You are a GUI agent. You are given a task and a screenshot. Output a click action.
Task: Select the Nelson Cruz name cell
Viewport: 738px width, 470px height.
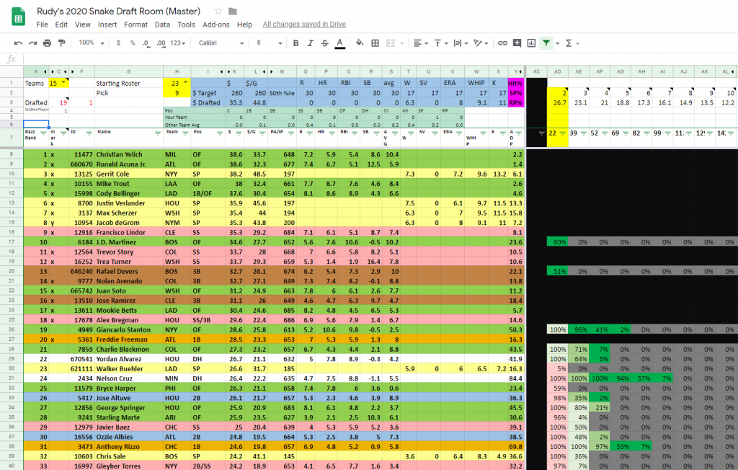[x=129, y=378]
